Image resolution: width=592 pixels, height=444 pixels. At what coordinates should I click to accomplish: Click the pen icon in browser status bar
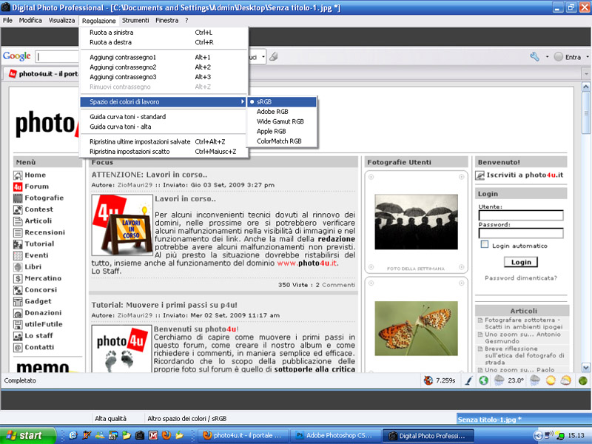click(468, 380)
